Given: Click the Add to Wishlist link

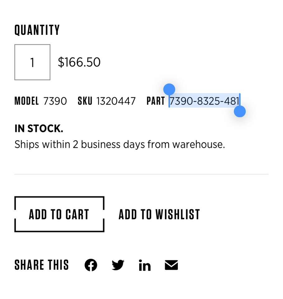Looking at the screenshot, I should coord(159,215).
